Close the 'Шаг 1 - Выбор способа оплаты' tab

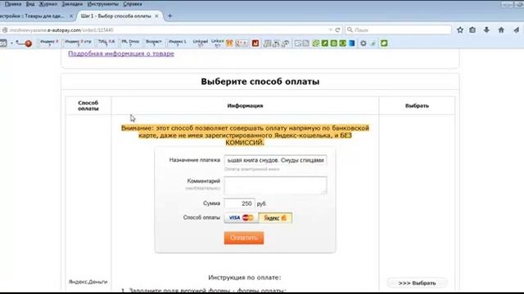[156, 16]
